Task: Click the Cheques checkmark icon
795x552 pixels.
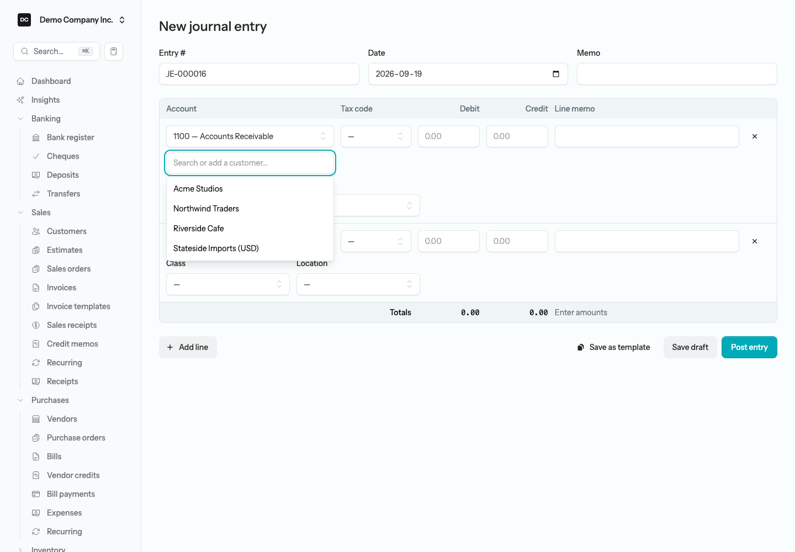Action: point(36,156)
